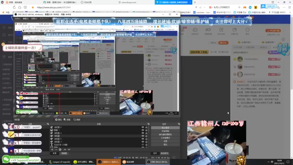Open the 文件 menu in OBS

(x=17, y=19)
